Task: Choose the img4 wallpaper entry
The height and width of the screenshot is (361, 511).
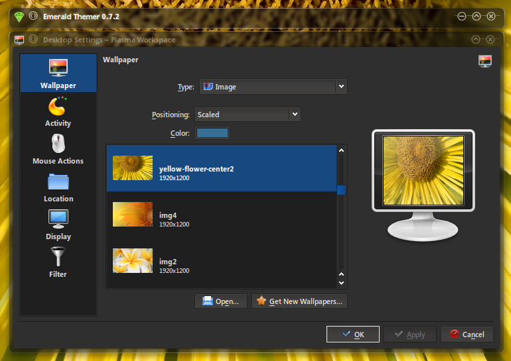Action: (x=221, y=215)
